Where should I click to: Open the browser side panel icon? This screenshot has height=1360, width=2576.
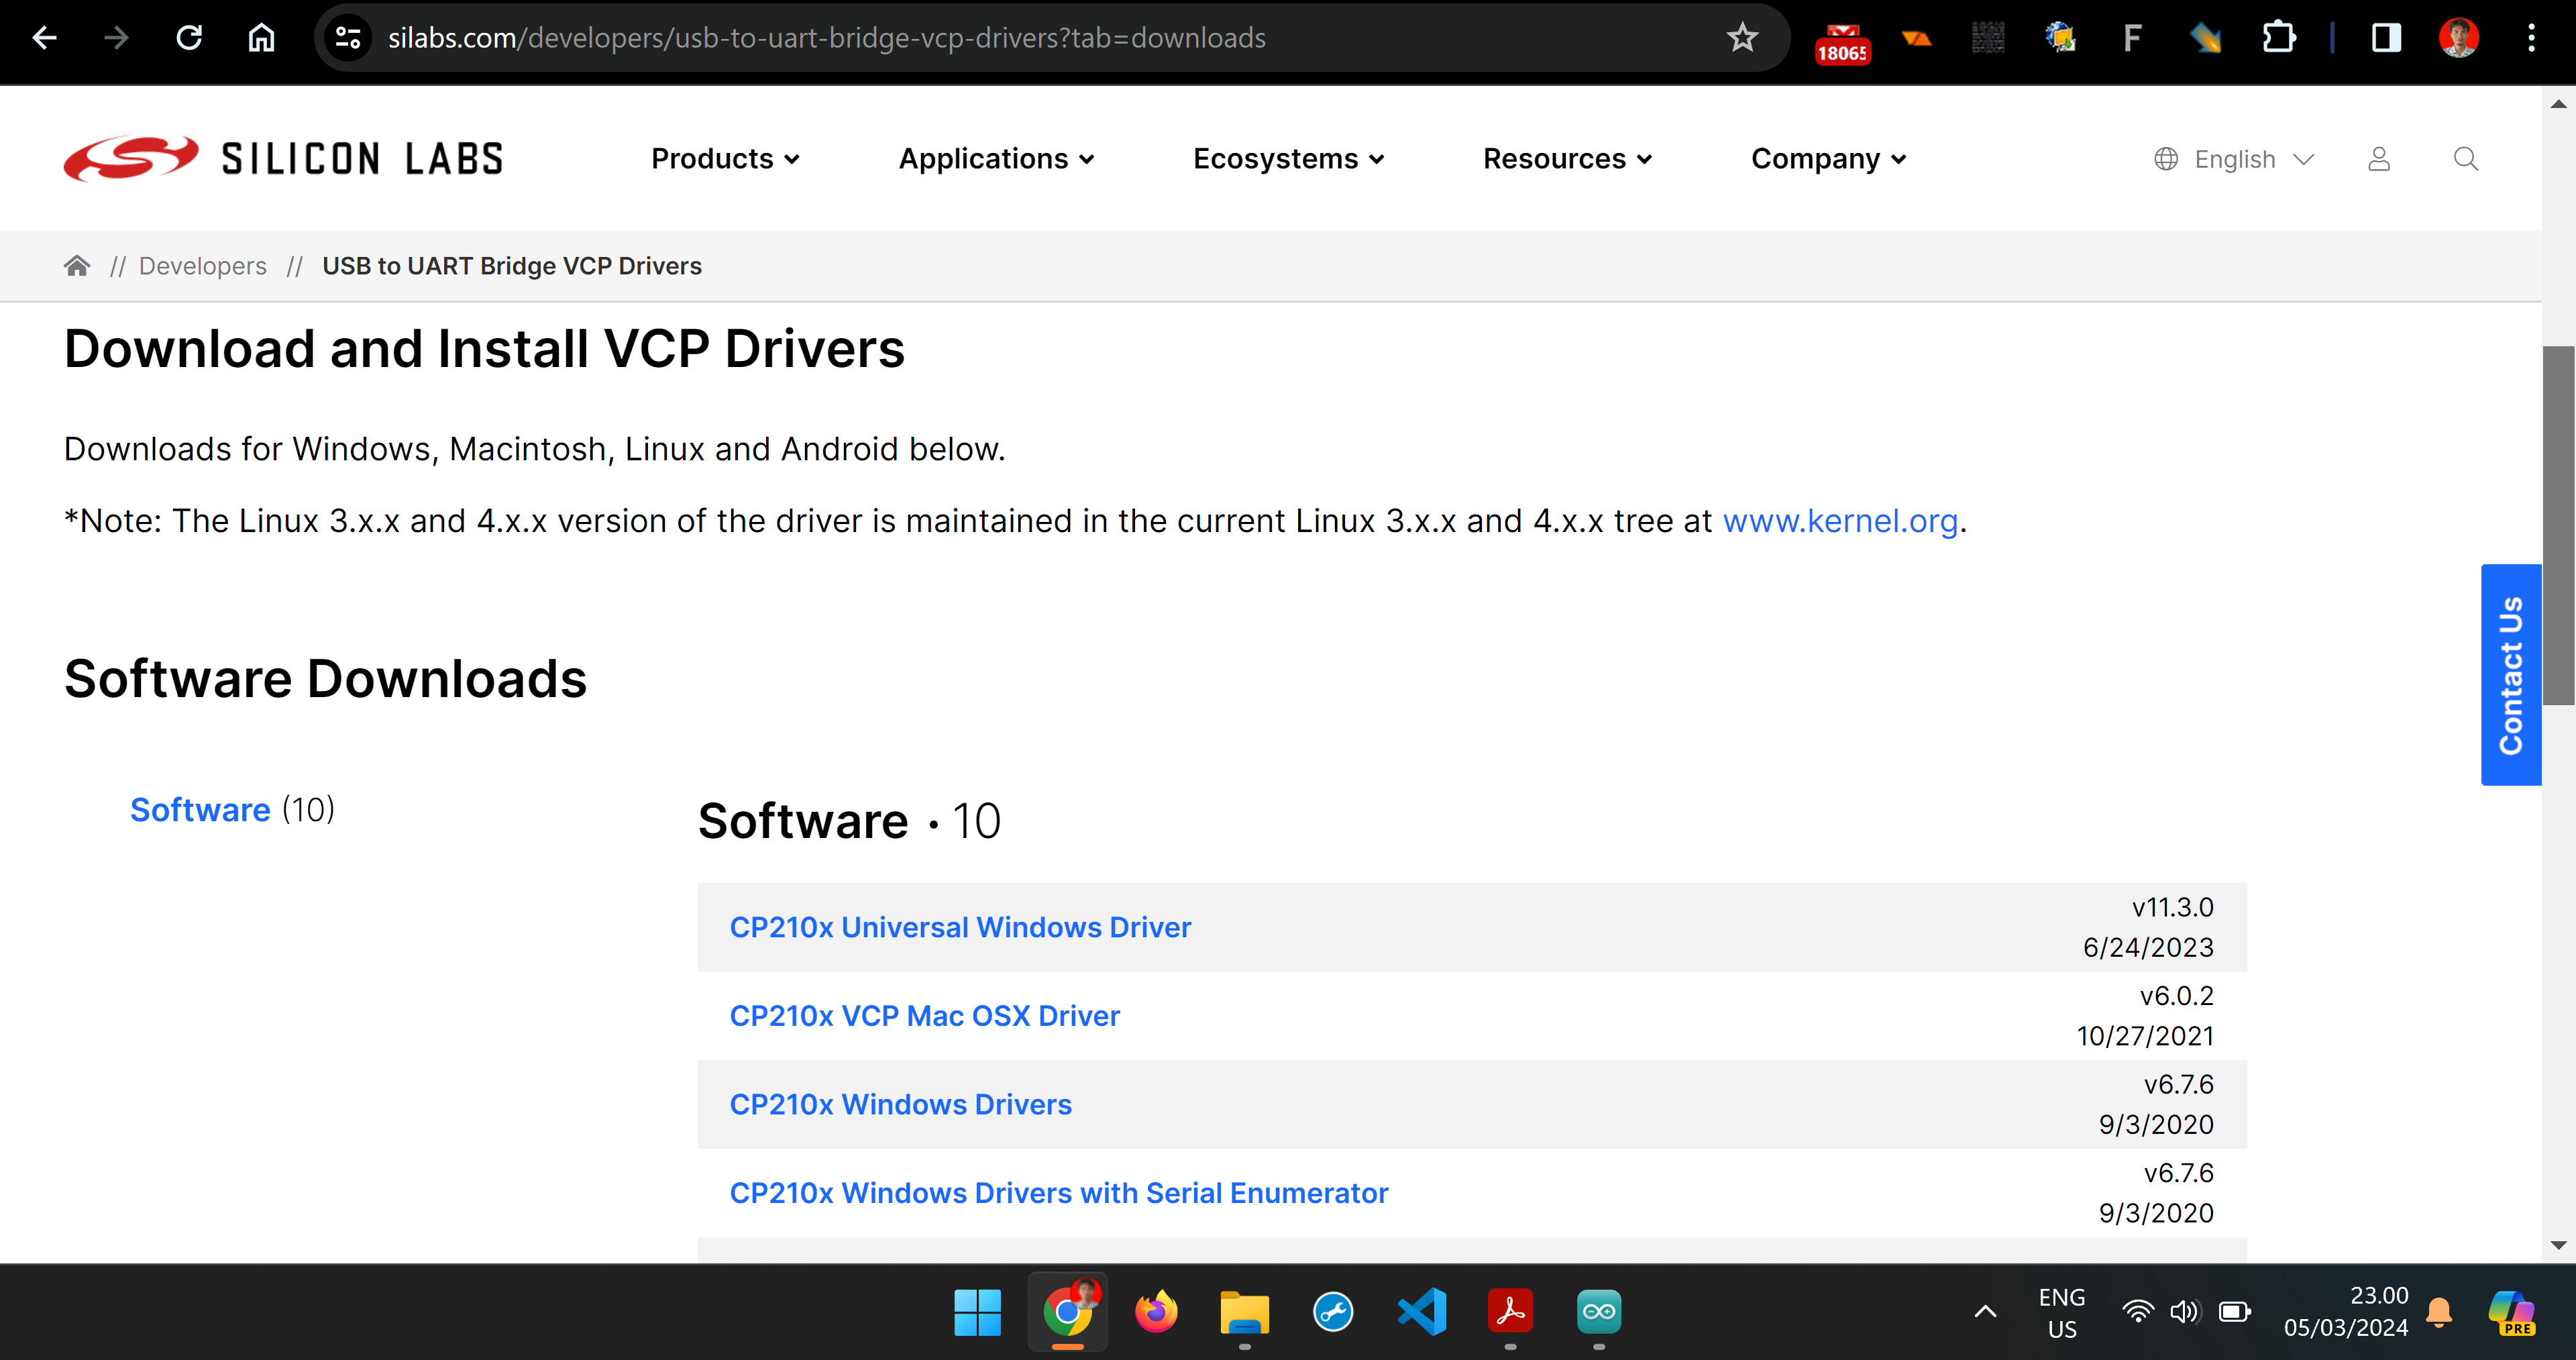pos(2386,38)
